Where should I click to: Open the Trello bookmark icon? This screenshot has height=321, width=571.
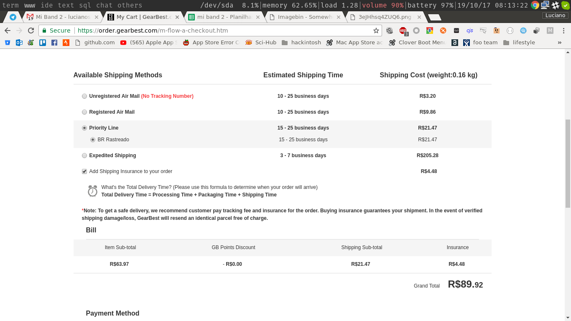[43, 42]
